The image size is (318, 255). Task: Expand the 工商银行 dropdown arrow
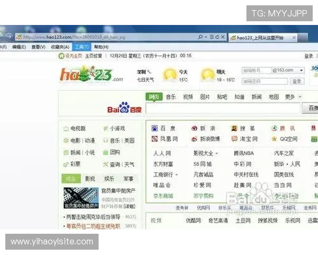pyautogui.click(x=176, y=175)
